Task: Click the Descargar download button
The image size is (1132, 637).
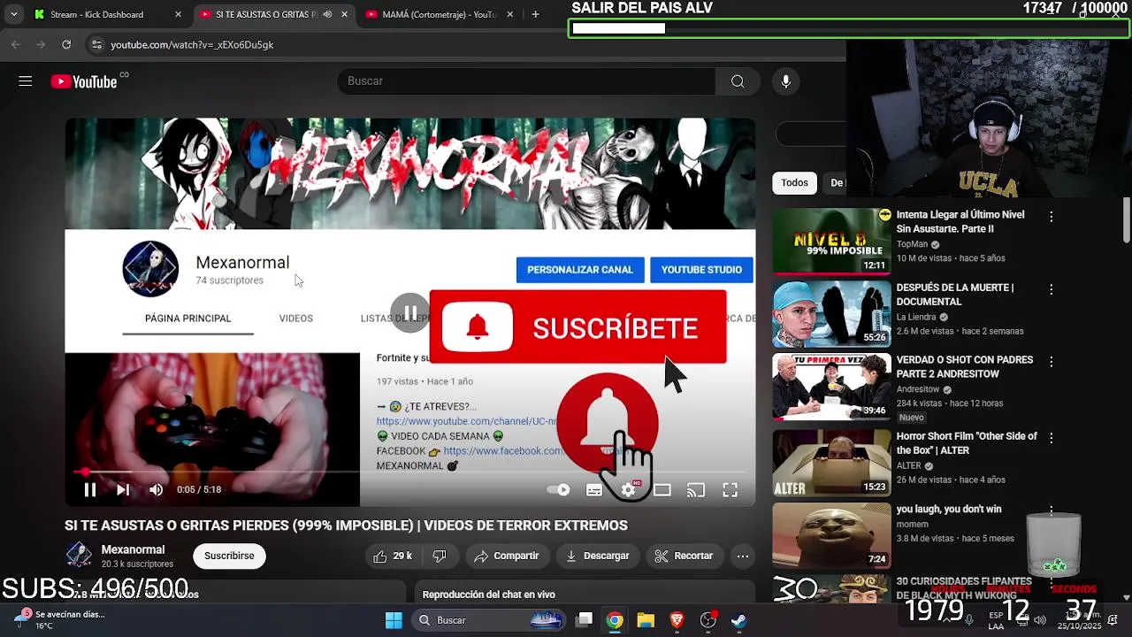Action: [598, 556]
